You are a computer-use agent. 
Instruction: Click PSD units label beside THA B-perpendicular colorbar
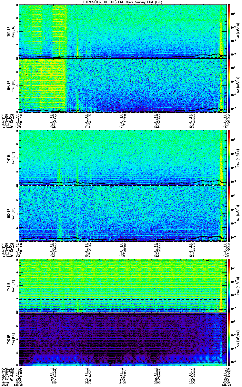pos(238,32)
